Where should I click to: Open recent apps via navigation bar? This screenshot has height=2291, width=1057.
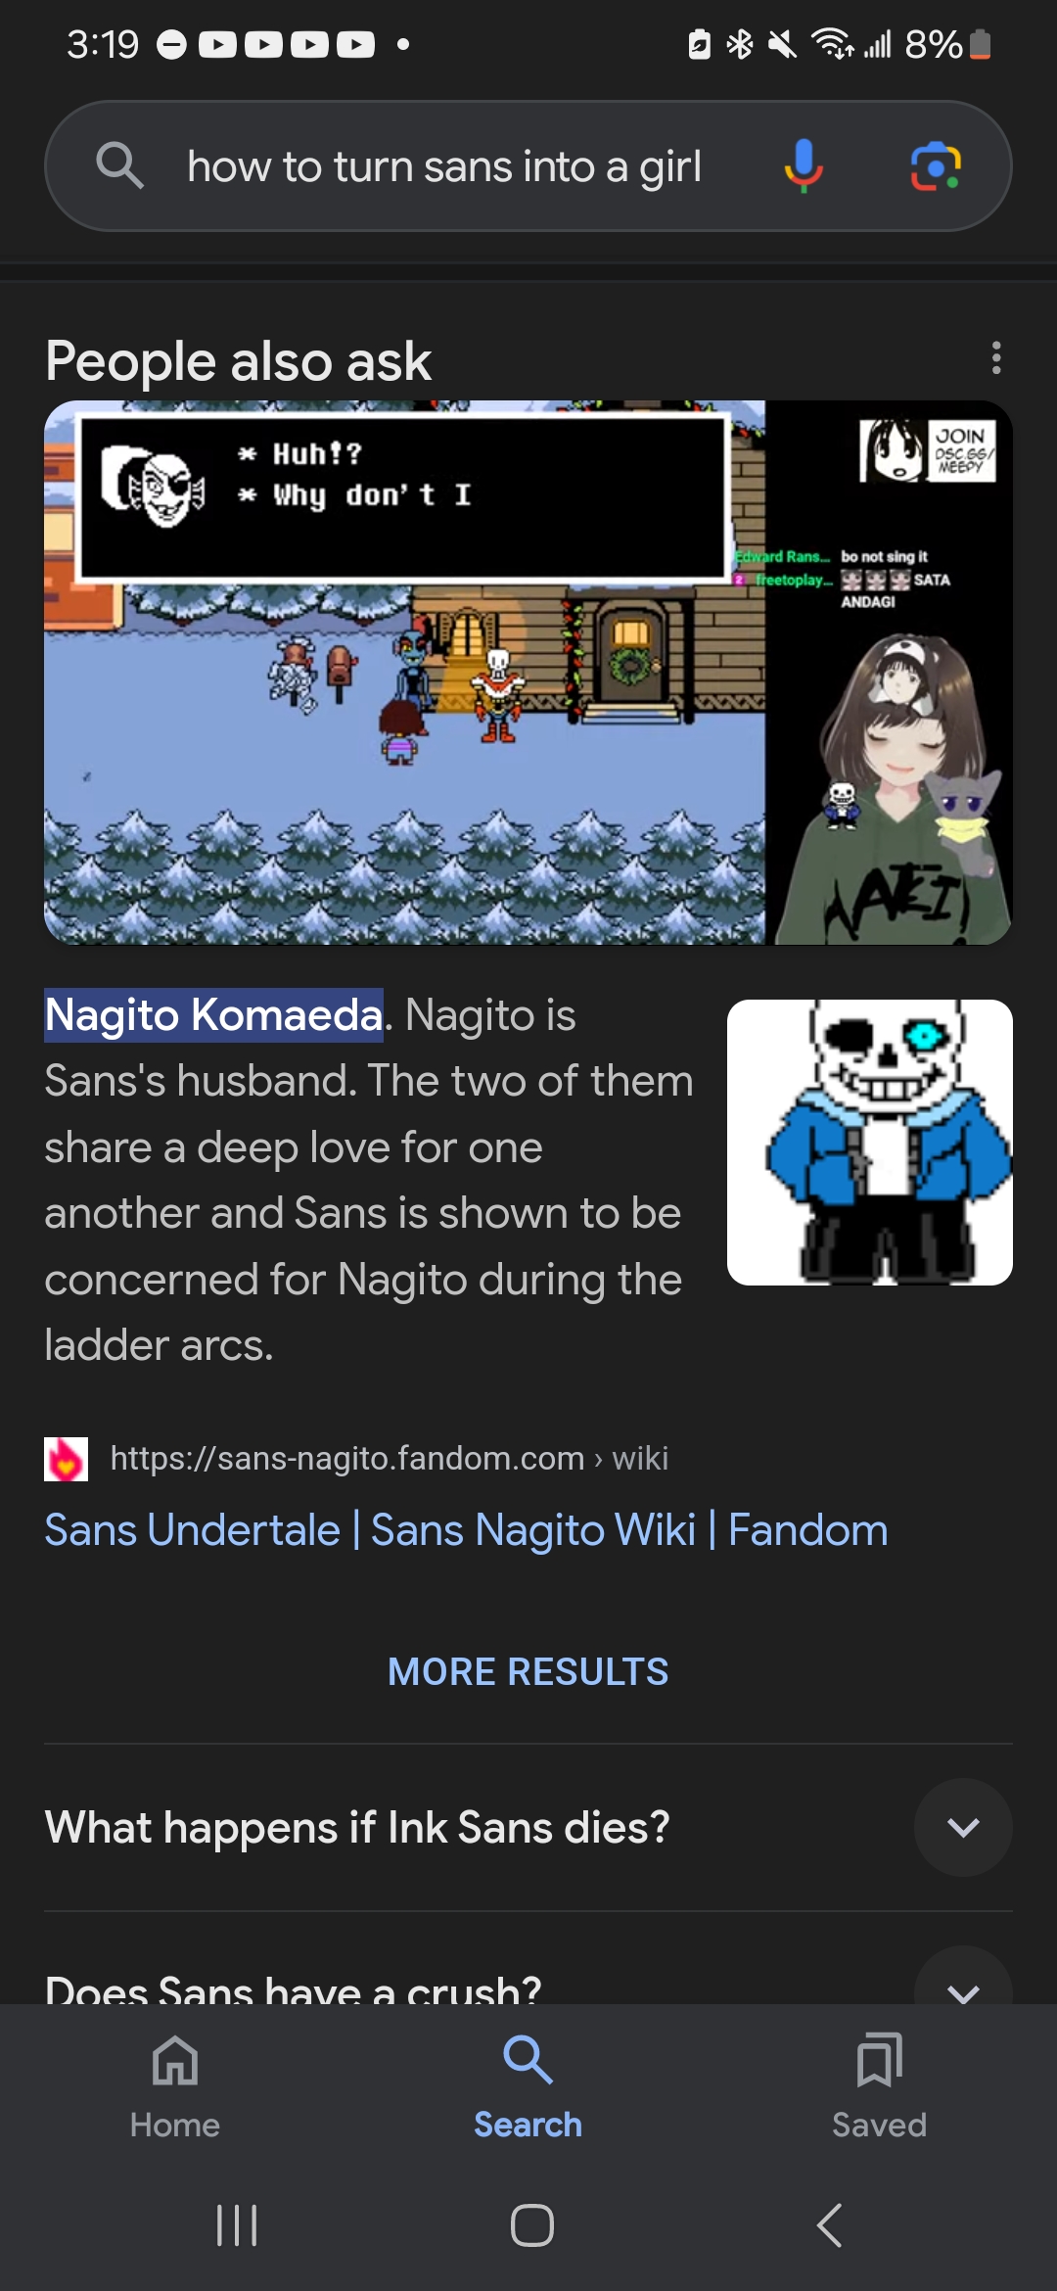[x=237, y=2225]
